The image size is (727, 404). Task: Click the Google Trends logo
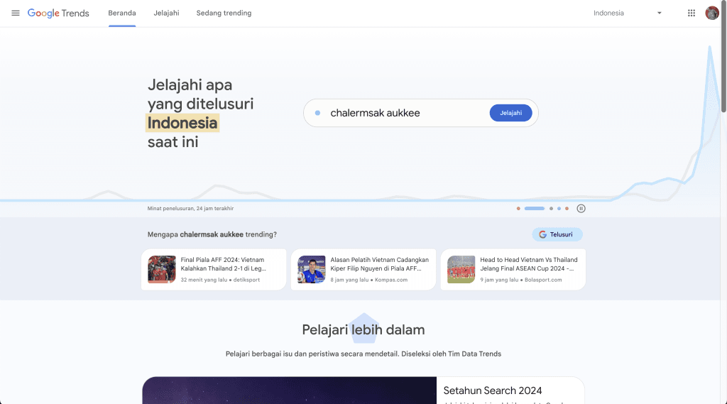coord(58,13)
